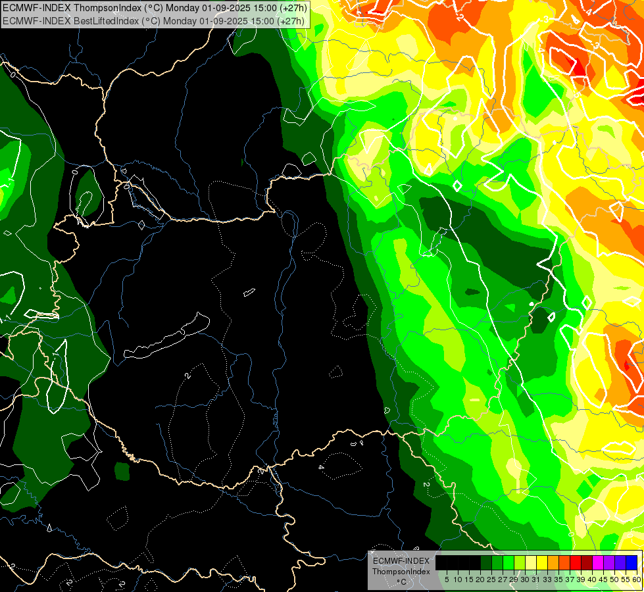The image size is (644, 592).
Task: Select the indigo 50-55 legend swatch
Action: click(x=620, y=562)
